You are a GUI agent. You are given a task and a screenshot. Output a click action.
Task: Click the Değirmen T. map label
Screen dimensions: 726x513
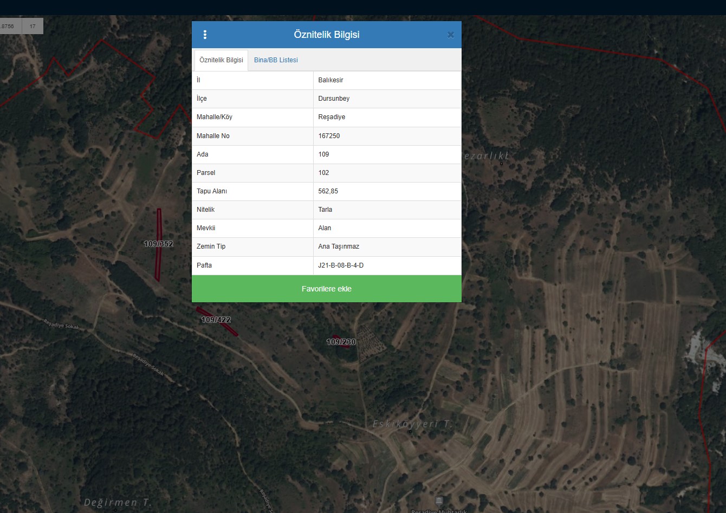pyautogui.click(x=118, y=503)
